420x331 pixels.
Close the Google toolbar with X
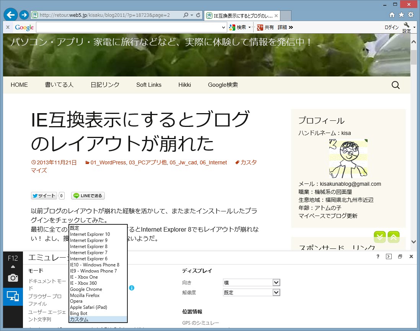point(8,27)
